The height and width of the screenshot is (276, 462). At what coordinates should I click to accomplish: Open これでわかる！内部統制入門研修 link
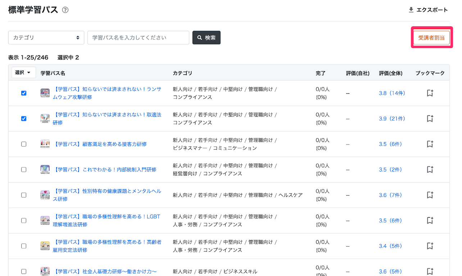[x=105, y=170]
